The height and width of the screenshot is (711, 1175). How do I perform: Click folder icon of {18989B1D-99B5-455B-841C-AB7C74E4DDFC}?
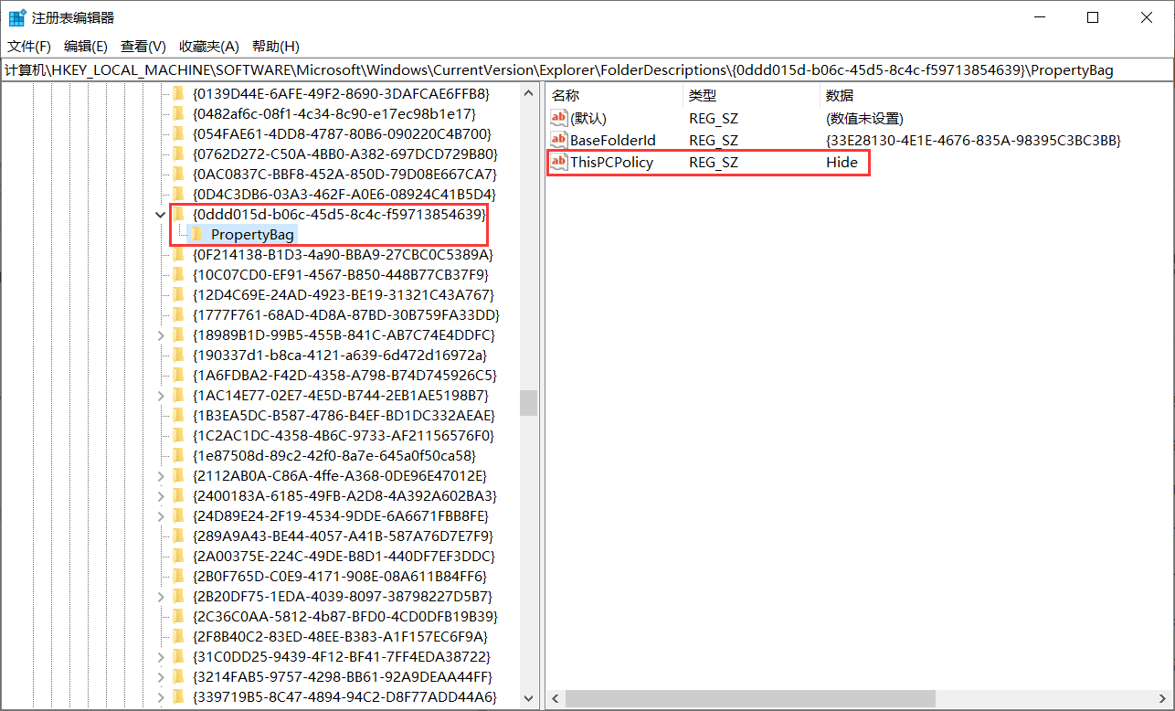(x=180, y=334)
